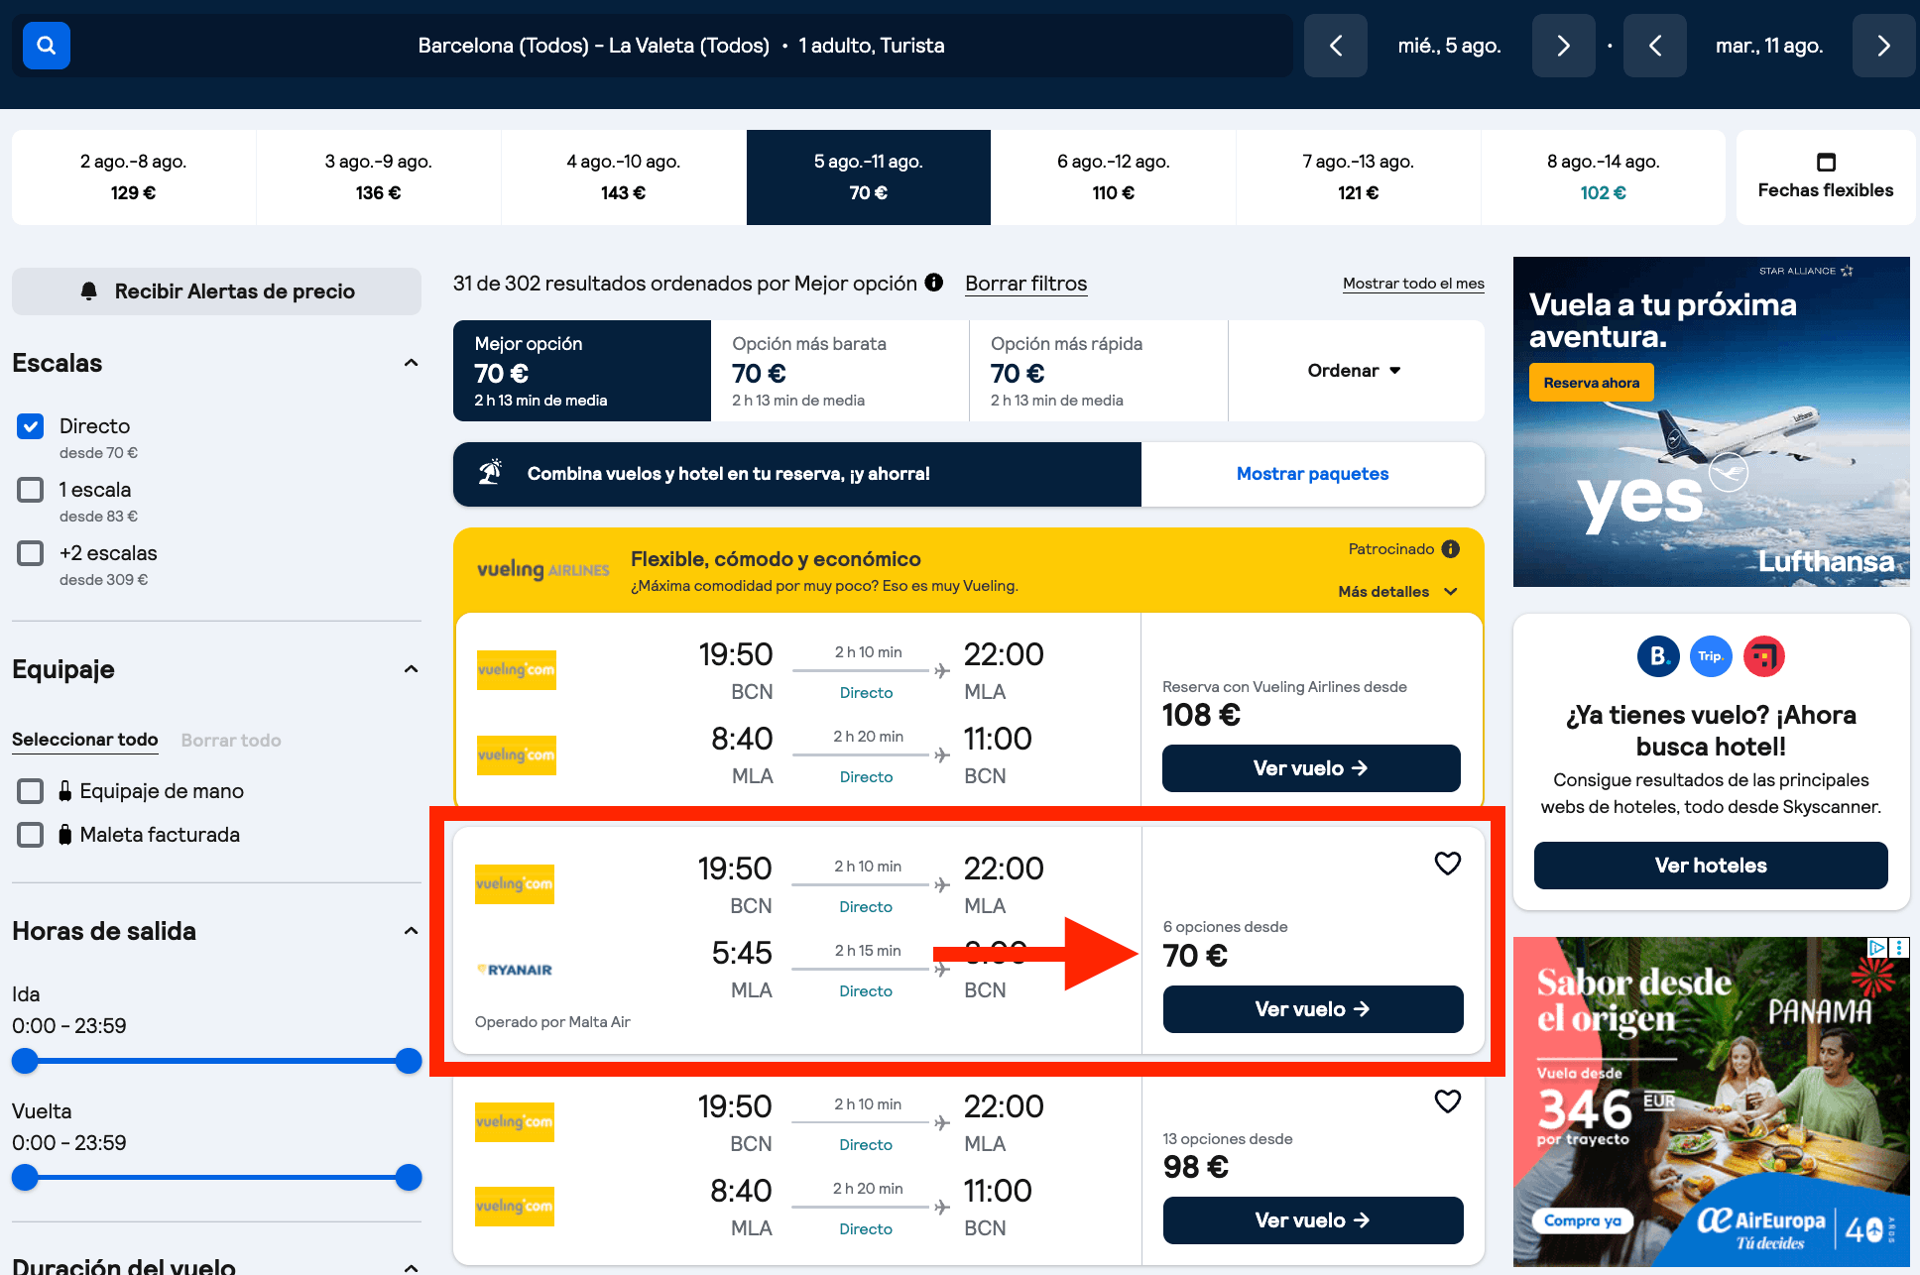Click Seleccionar todo baggage link
Screen dimensions: 1920x1275
[85, 740]
